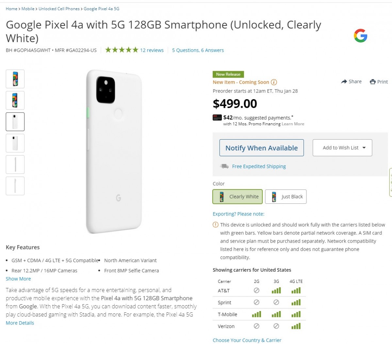The height and width of the screenshot is (344, 392).
Task: Click the orange carrier compatibility warning icon
Action: [215, 225]
